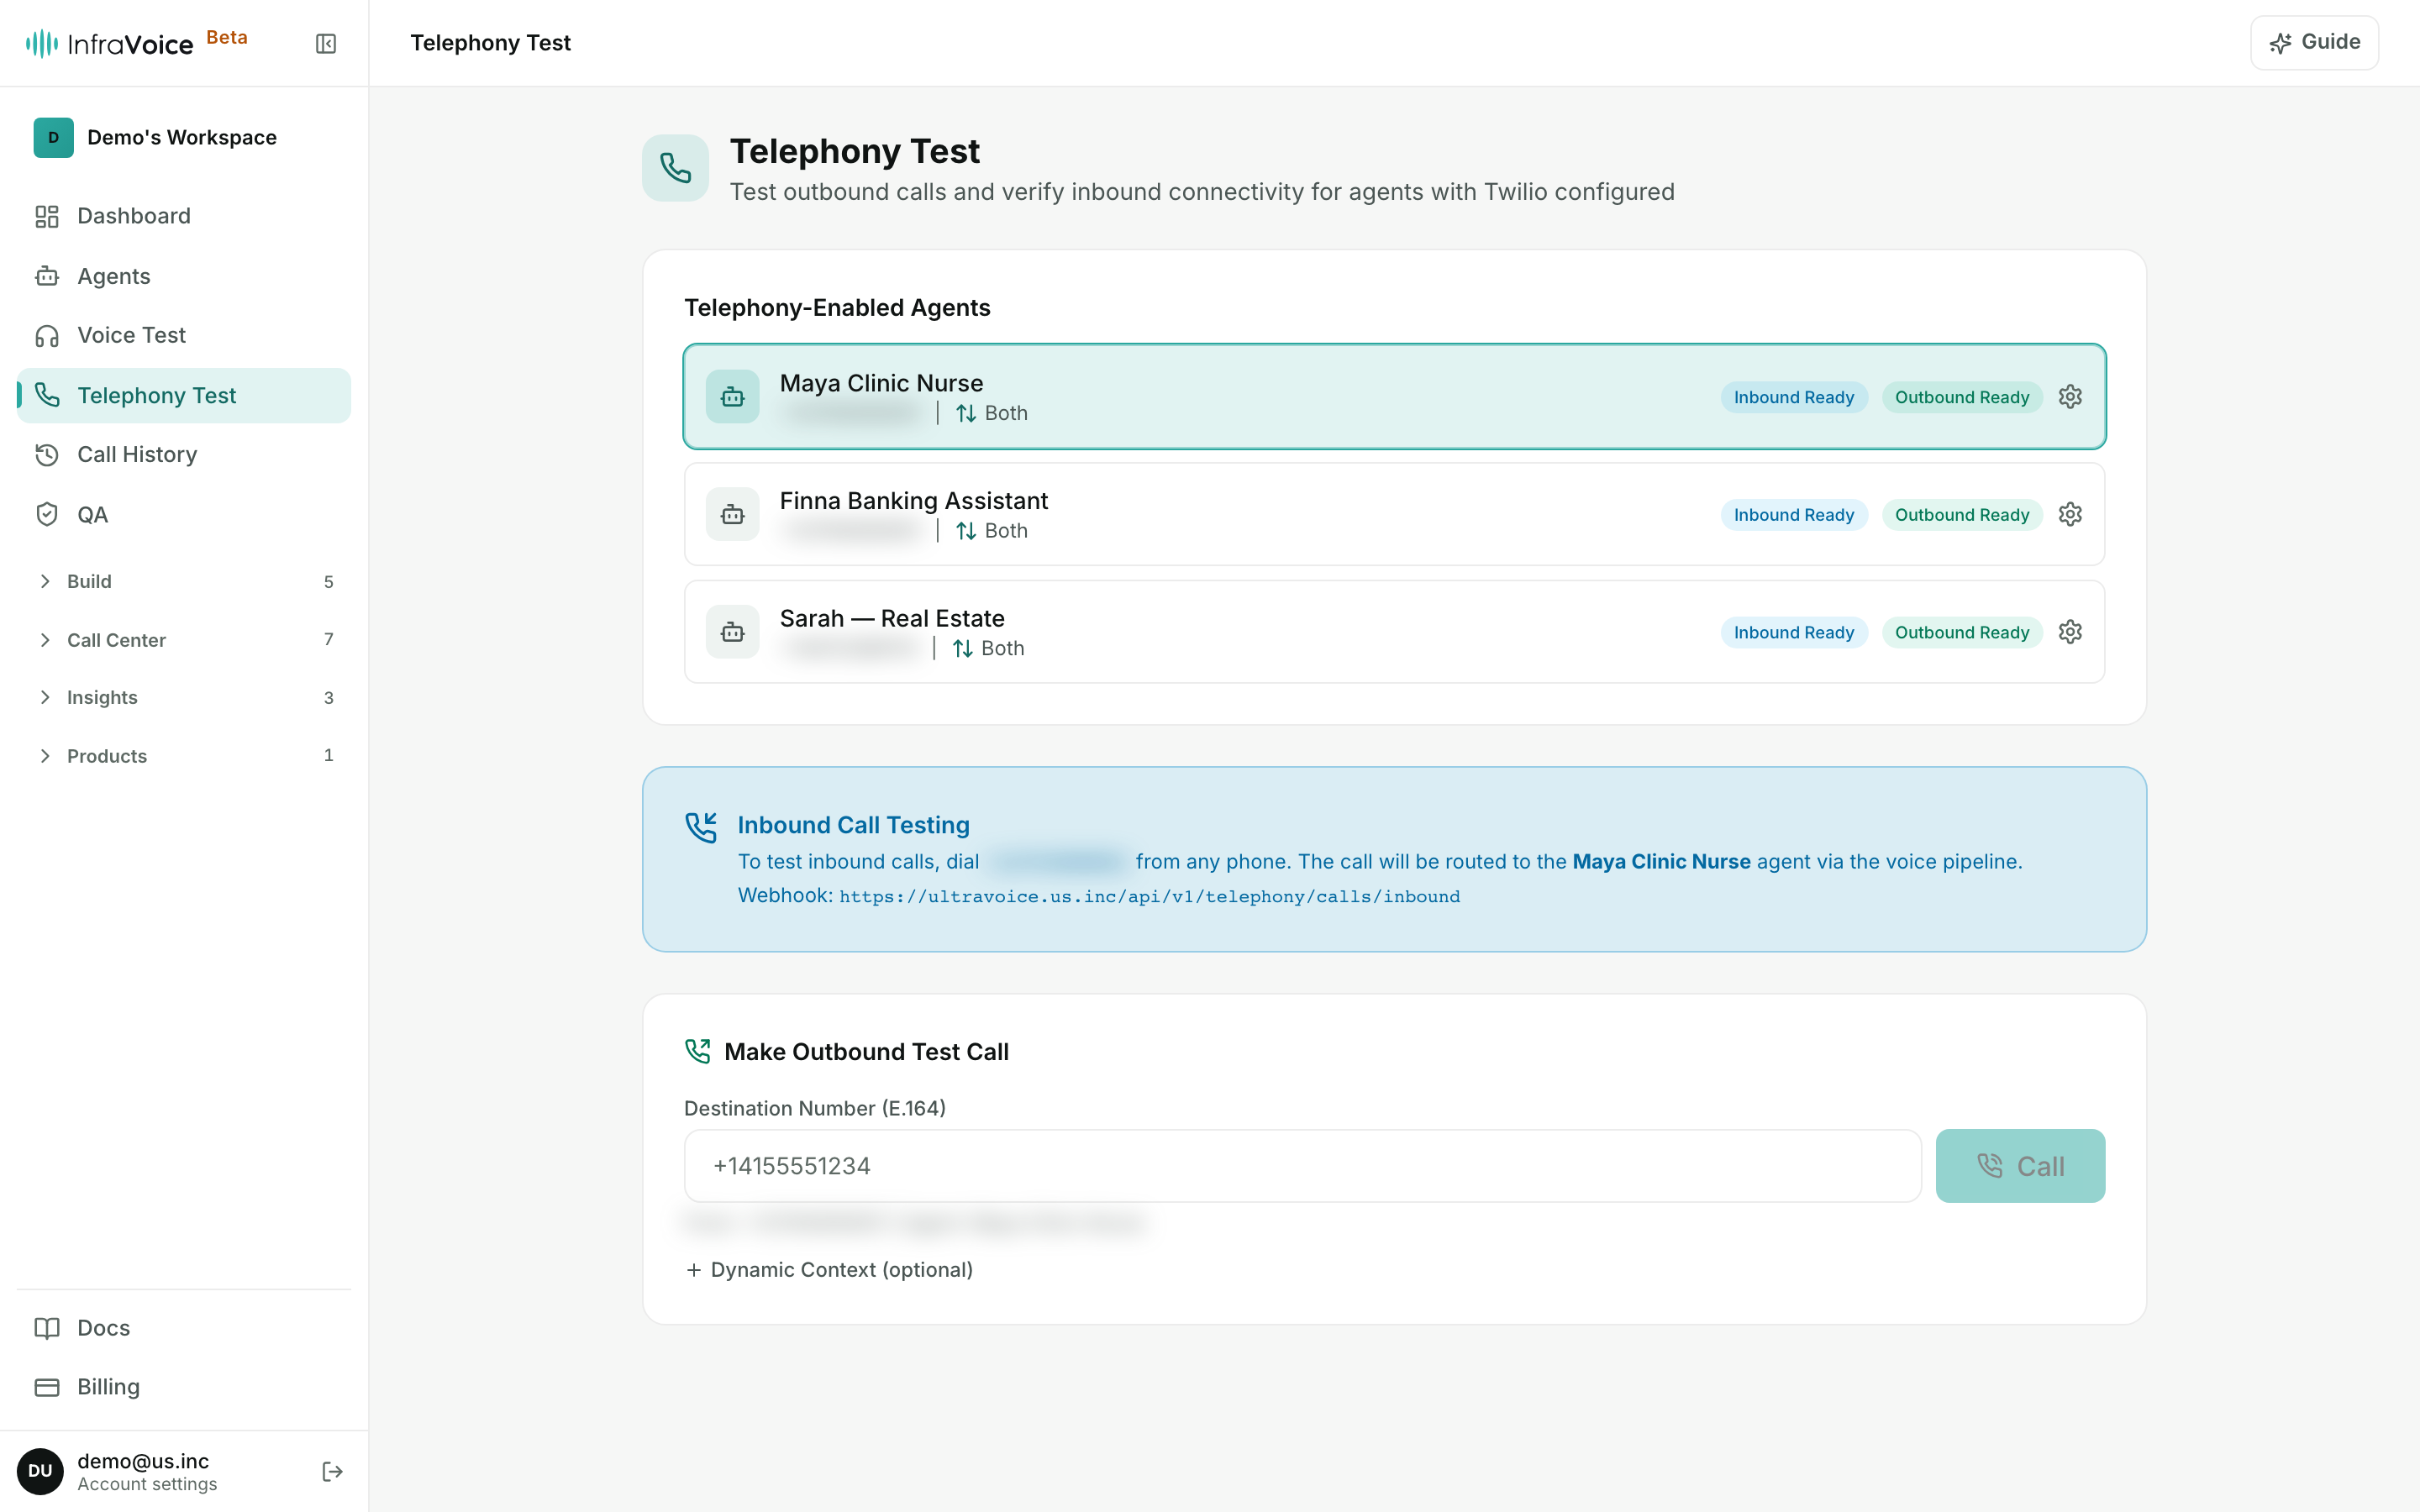
Task: Open Voice Test in the sidebar
Action: pyautogui.click(x=184, y=335)
